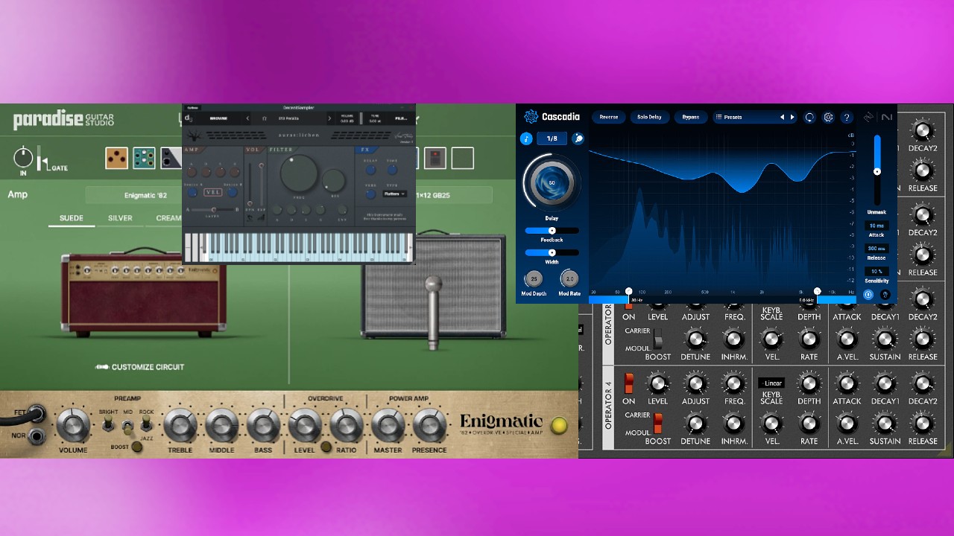This screenshot has height=536, width=954.
Task: Click the ping-pong mod icon beside 1/8
Action: (x=578, y=138)
